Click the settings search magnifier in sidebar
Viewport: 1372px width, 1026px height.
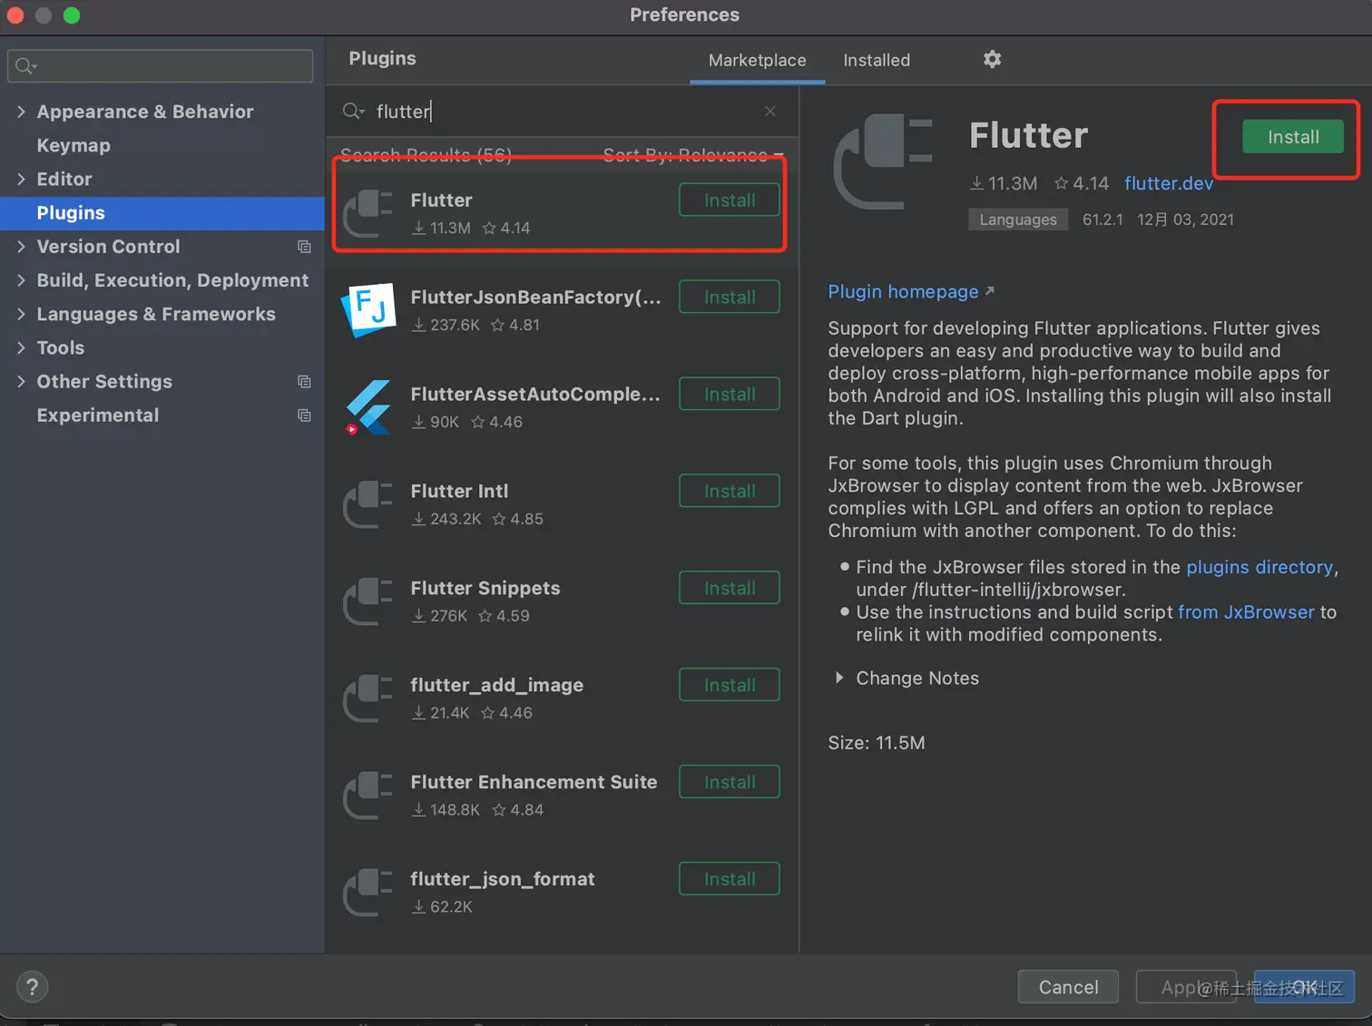[25, 66]
